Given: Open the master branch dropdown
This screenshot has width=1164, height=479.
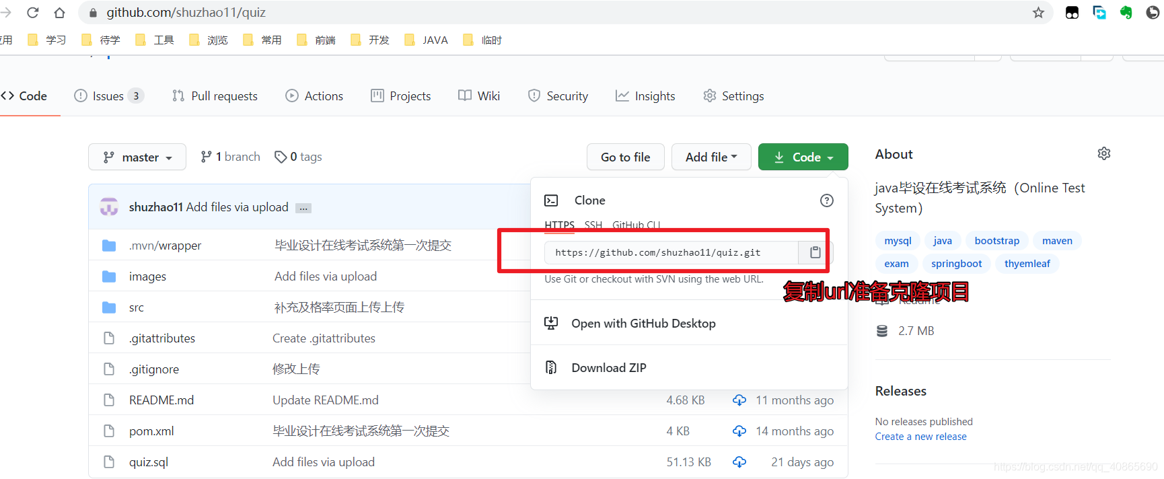Looking at the screenshot, I should pos(137,157).
